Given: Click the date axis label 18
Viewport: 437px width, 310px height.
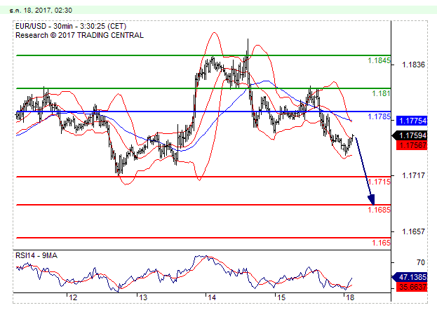Looking at the screenshot, I should [x=350, y=298].
